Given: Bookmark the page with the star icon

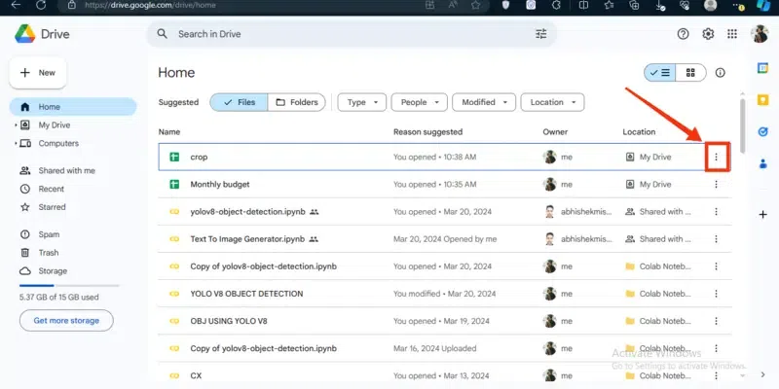Looking at the screenshot, I should [x=475, y=5].
